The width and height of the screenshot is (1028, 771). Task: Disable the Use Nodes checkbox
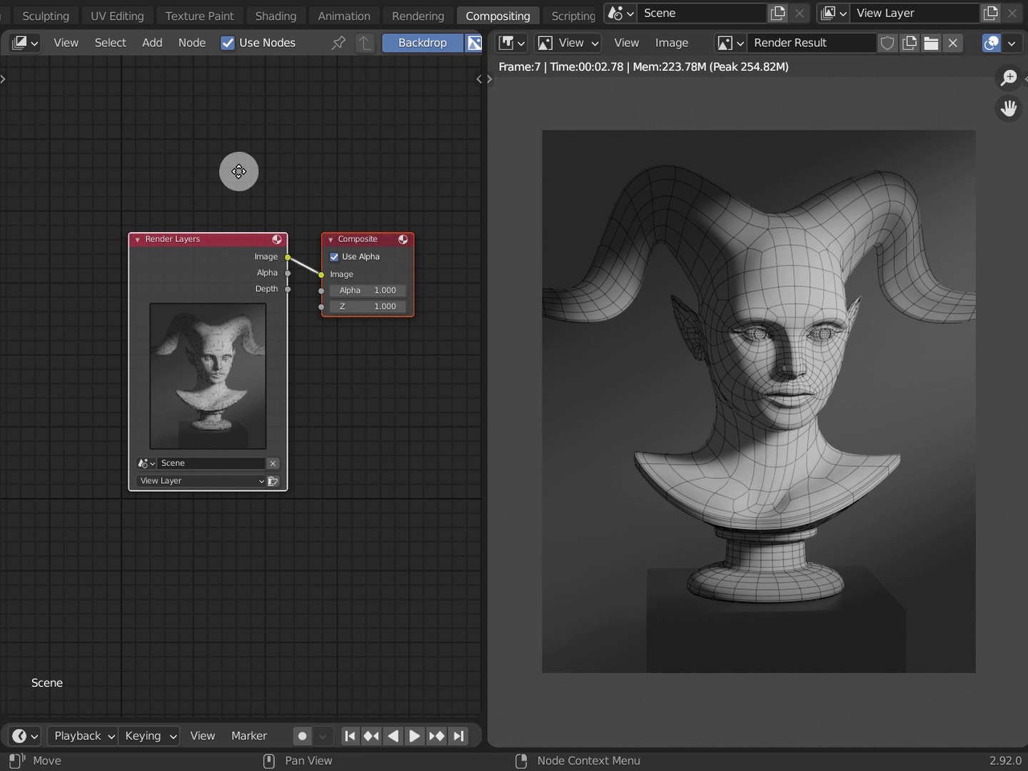pos(228,43)
